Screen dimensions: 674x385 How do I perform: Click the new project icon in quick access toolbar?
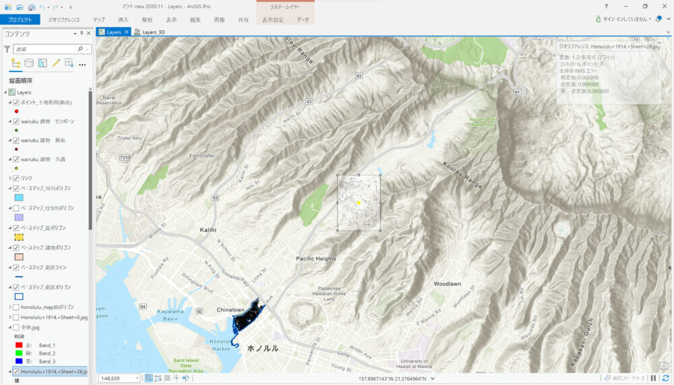[7, 7]
